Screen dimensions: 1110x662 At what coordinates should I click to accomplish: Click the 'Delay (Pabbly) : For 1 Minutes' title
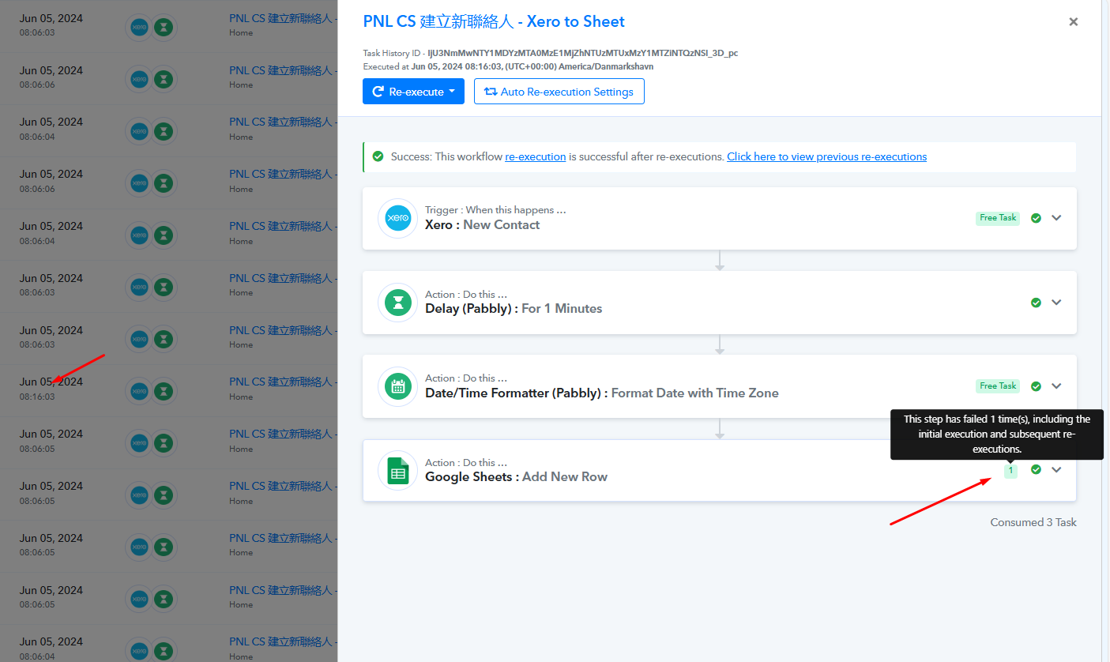click(514, 309)
